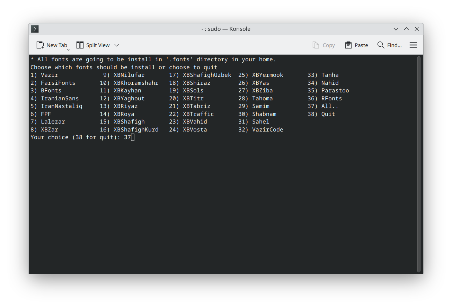The height and width of the screenshot is (308, 452).
Task: Click the Split View button
Action: coord(93,45)
